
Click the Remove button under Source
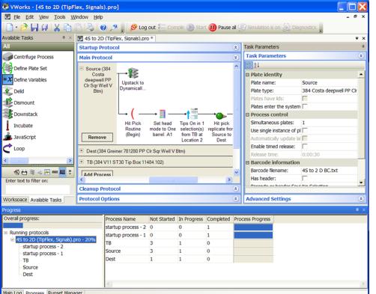[97, 138]
